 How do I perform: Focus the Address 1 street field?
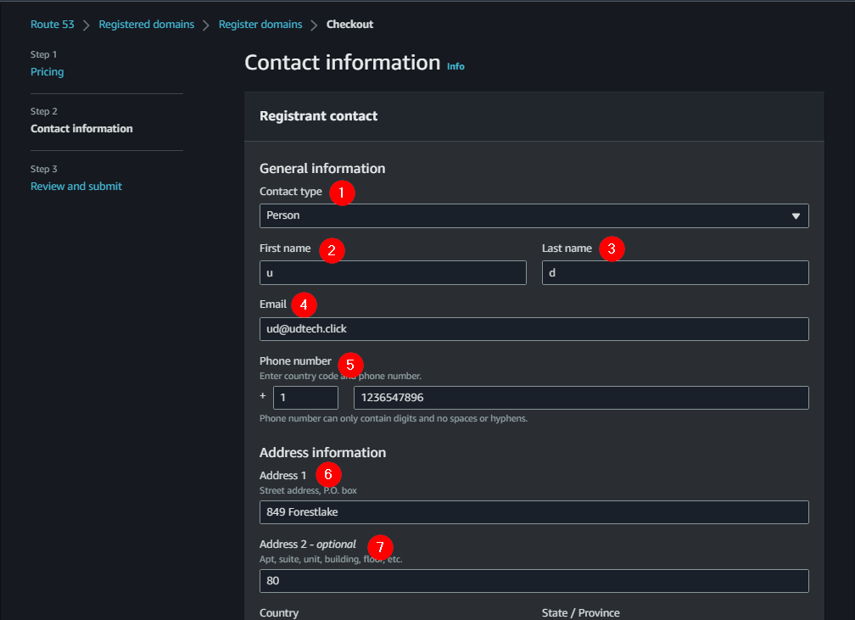click(534, 512)
